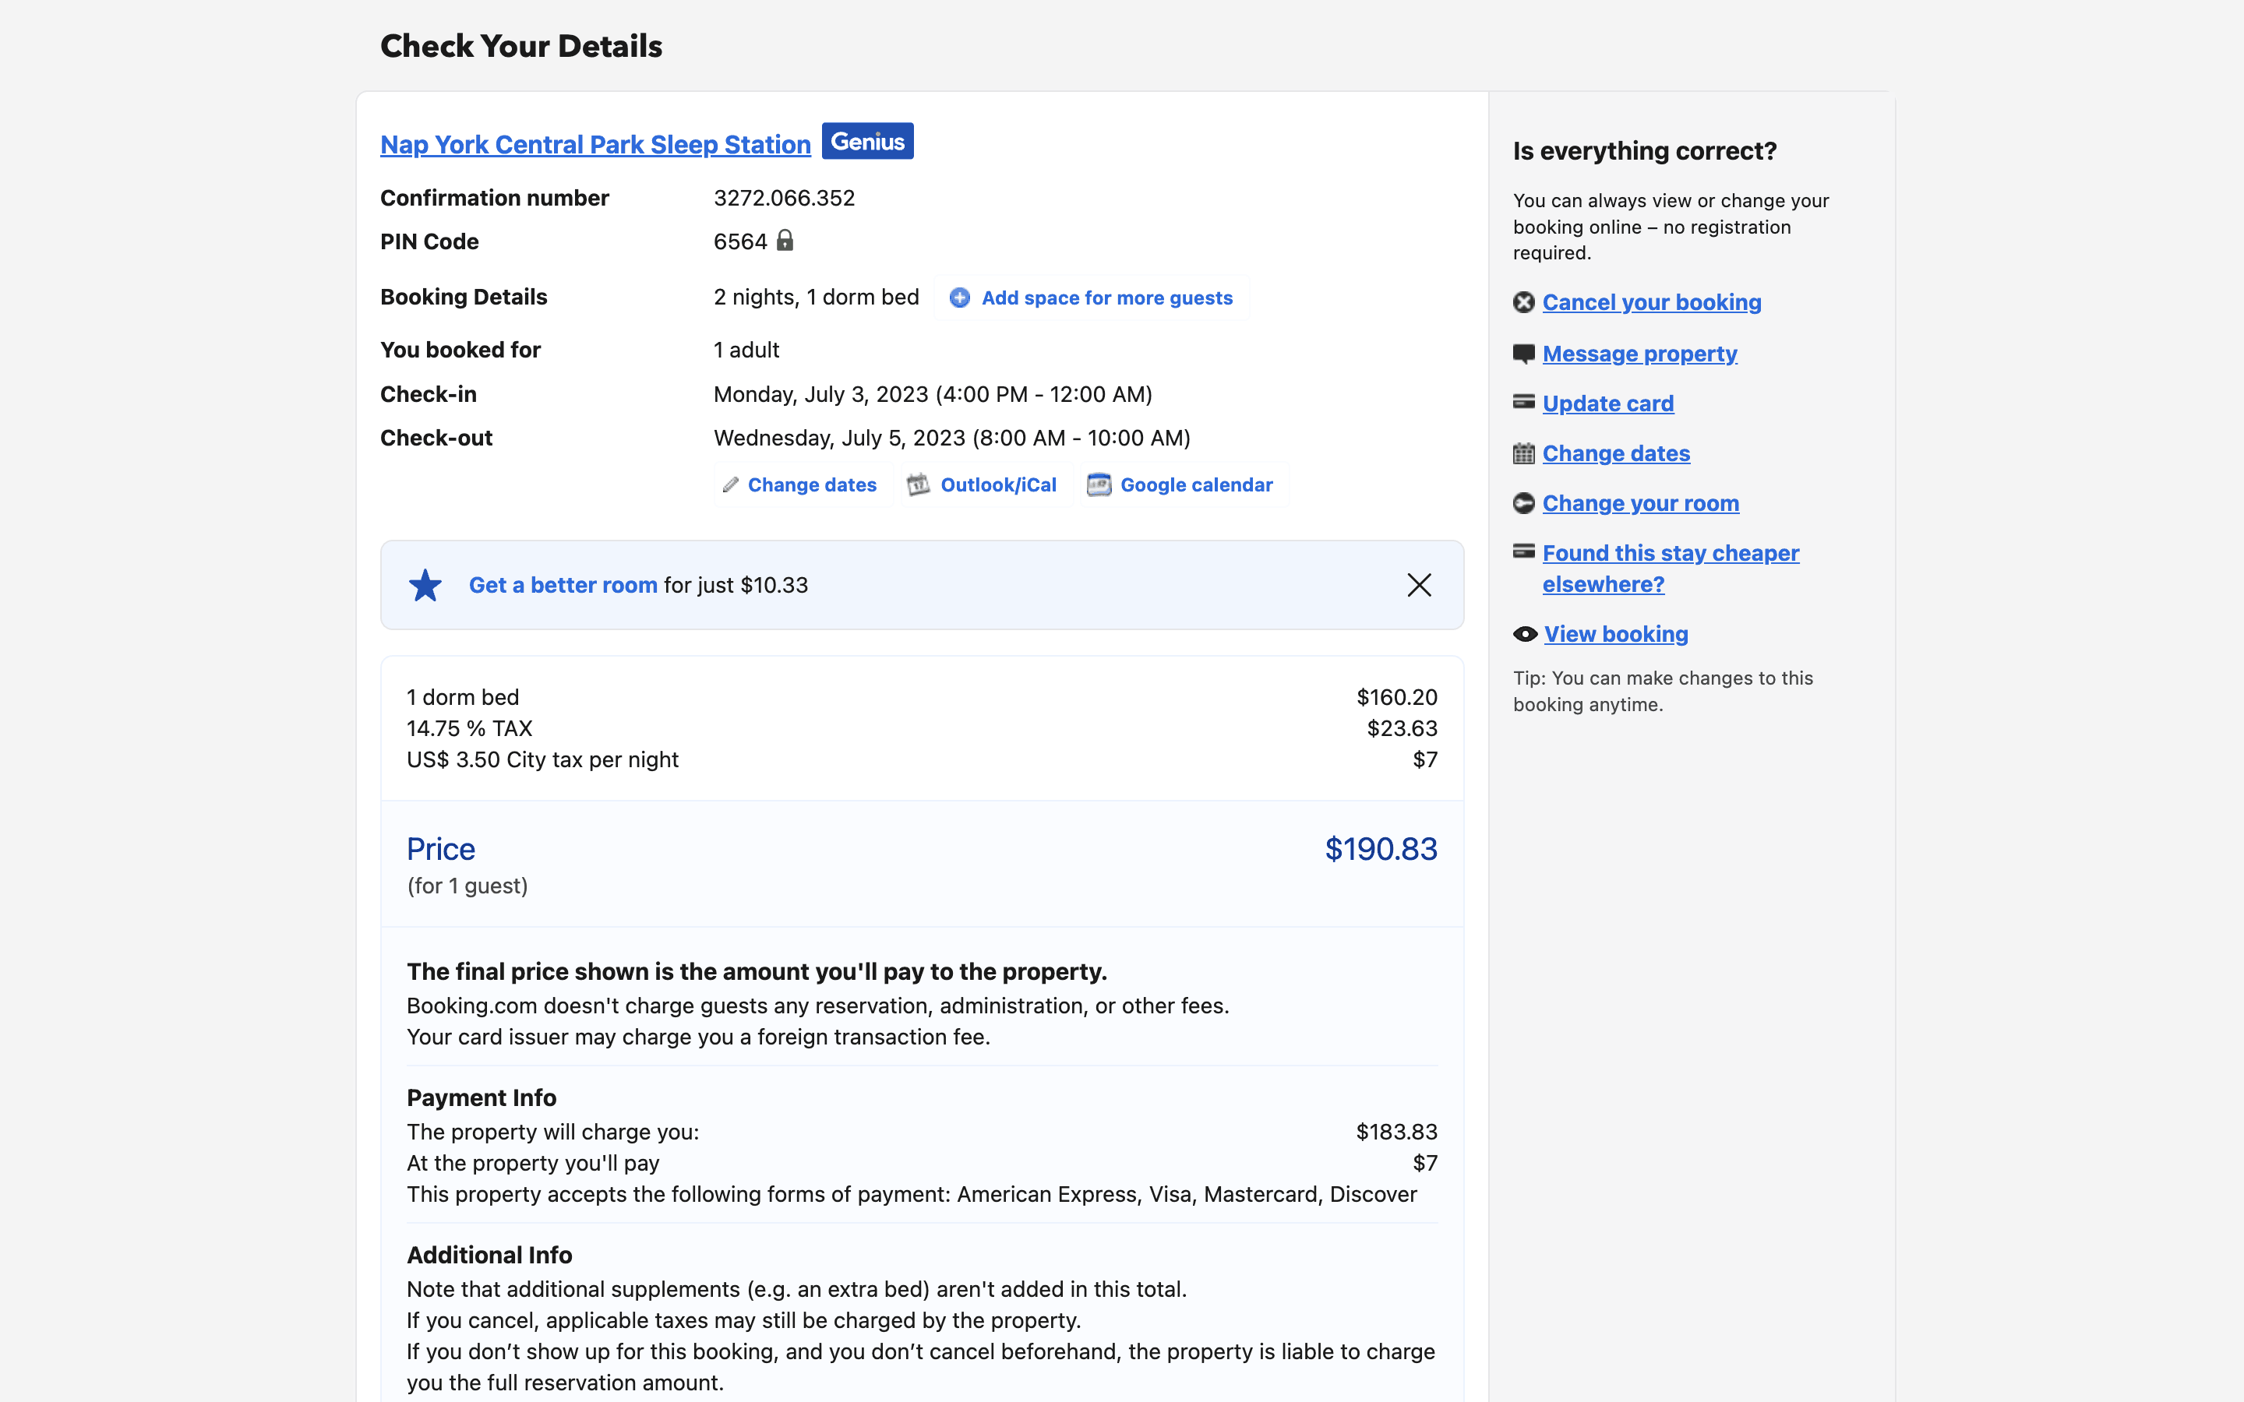Click the X icon beside Cancel your booking

coord(1523,302)
